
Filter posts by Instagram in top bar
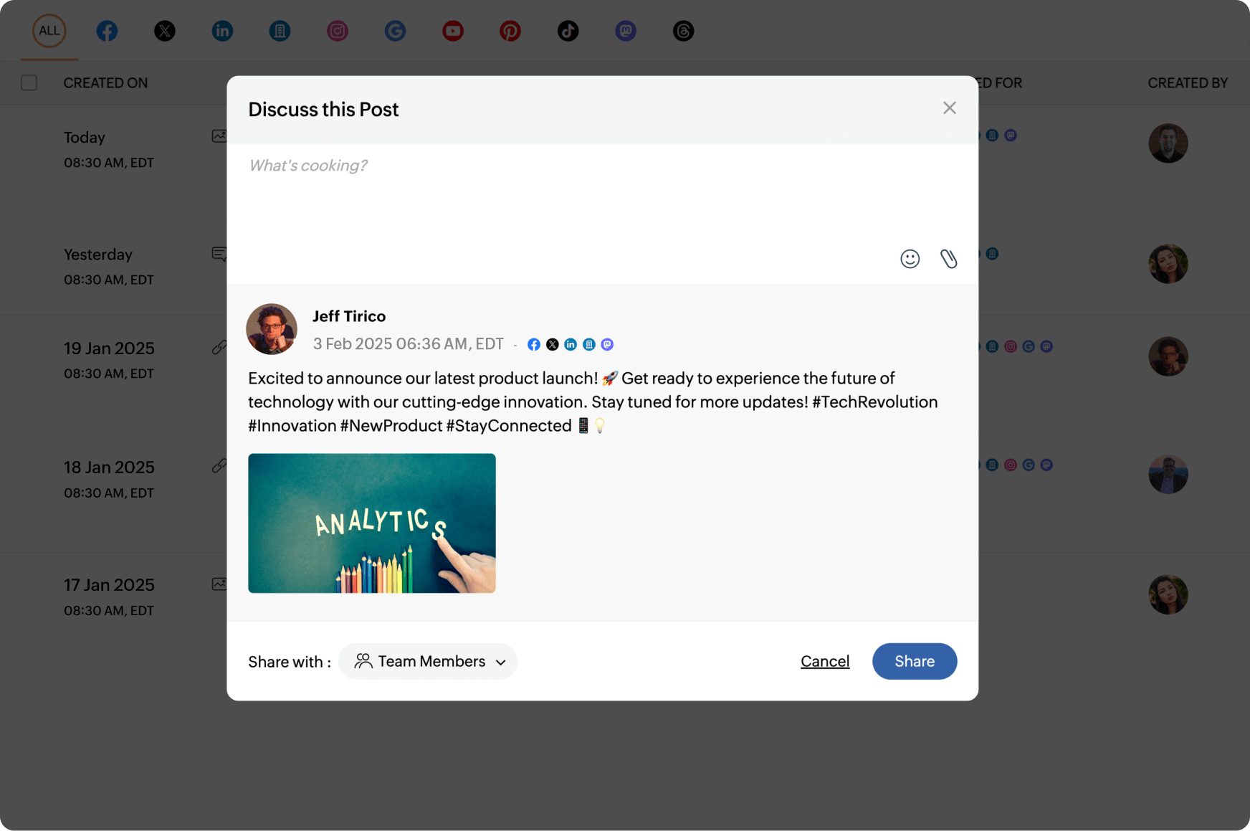coord(338,31)
